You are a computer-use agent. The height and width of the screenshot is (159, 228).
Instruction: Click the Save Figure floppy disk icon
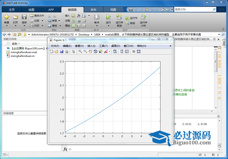click(62, 52)
